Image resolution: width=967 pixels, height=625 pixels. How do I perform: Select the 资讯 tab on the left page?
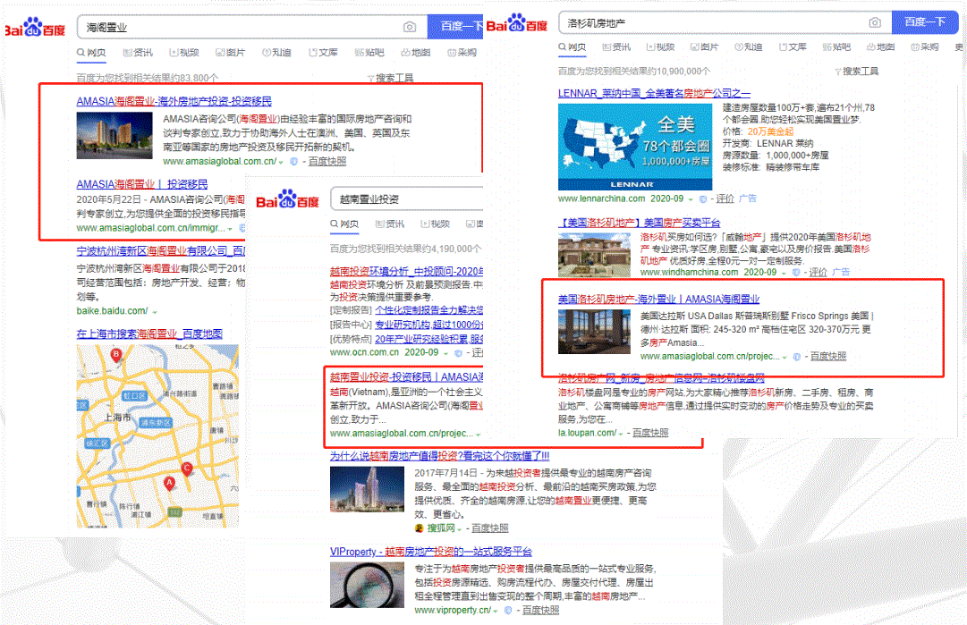click(x=142, y=52)
